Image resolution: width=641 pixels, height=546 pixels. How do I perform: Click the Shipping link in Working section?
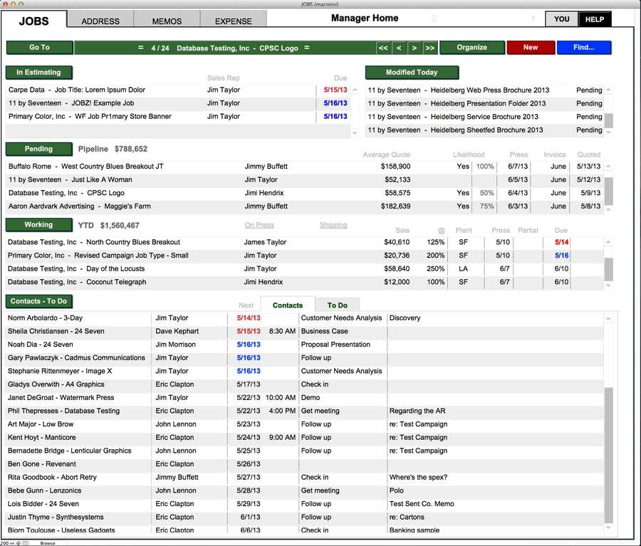pos(333,225)
